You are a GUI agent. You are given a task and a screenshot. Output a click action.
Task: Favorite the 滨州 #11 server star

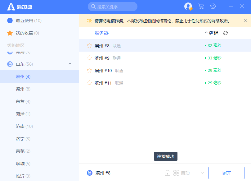tap(89, 83)
